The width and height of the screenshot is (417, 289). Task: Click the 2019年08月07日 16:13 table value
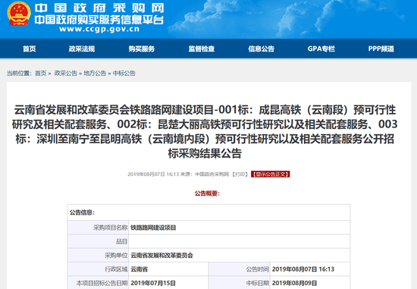(x=310, y=269)
